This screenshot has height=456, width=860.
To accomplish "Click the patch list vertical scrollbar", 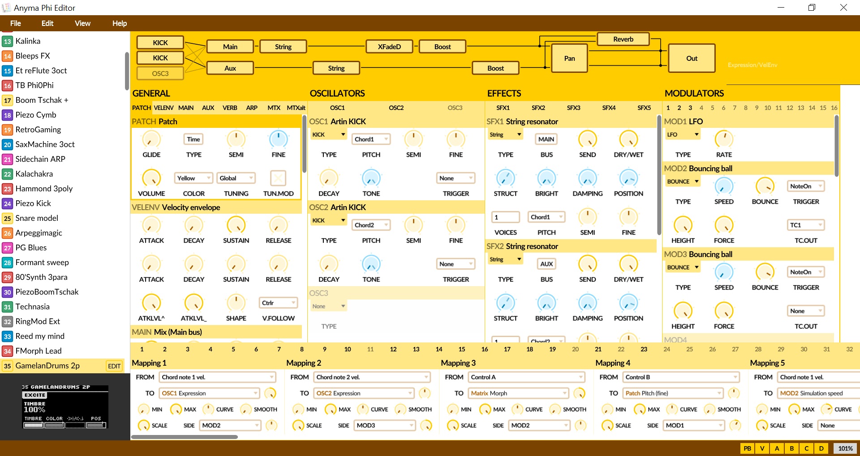I will pyautogui.click(x=127, y=71).
